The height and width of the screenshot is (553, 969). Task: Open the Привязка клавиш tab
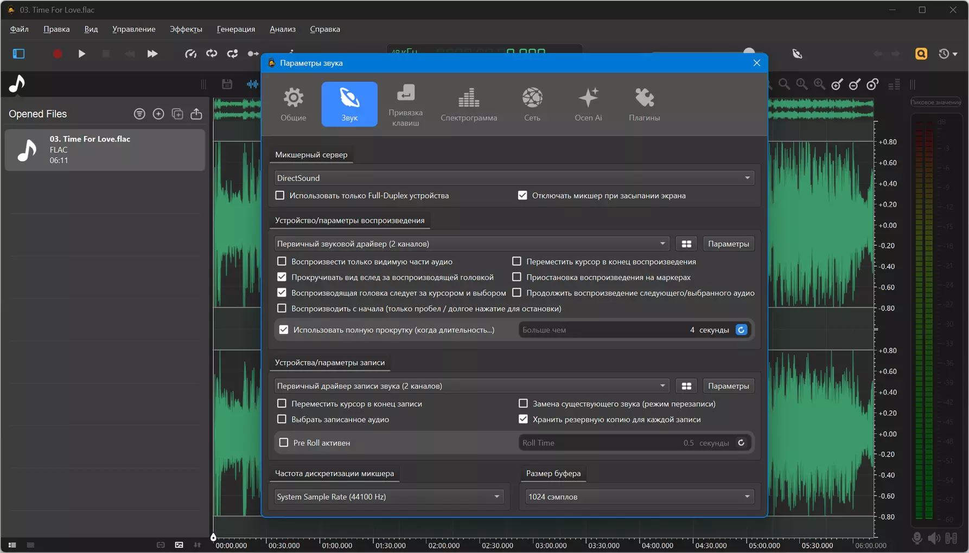coord(405,104)
